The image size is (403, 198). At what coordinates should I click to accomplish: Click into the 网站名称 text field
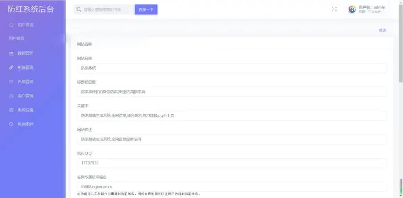click(232, 68)
